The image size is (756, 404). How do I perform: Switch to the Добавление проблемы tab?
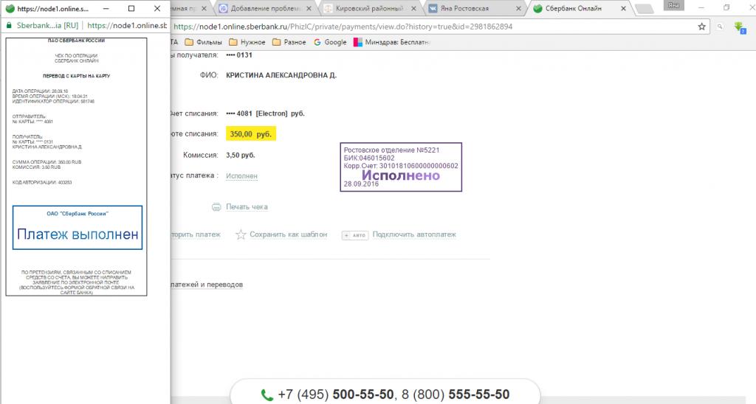pyautogui.click(x=265, y=8)
